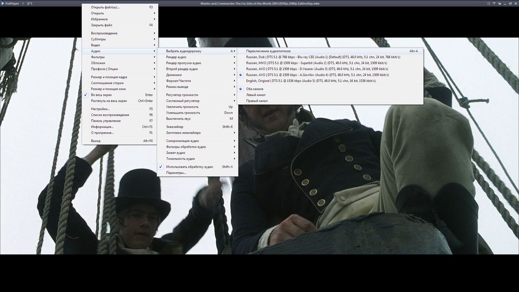Image resolution: width=519 pixels, height=292 pixels.
Task: Click 'Уменьшить громкость' menu entry
Action: click(x=197, y=113)
